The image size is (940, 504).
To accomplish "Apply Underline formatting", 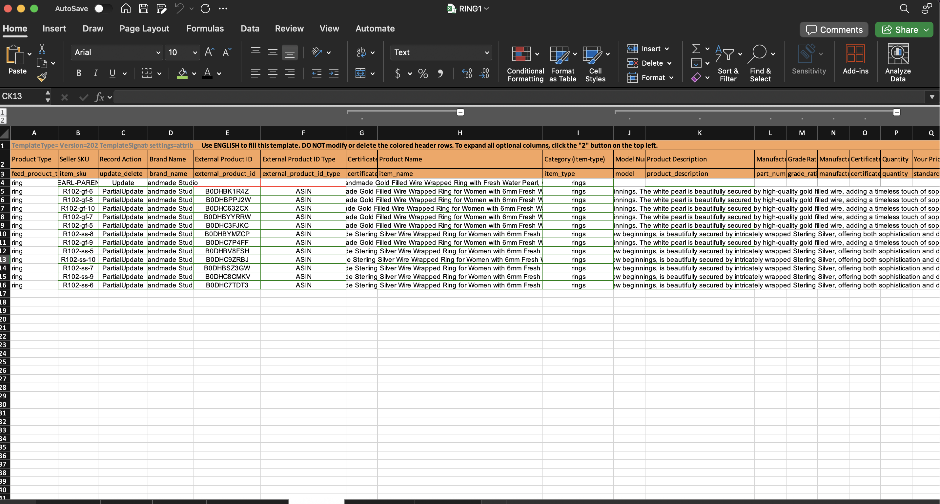I will click(x=112, y=73).
